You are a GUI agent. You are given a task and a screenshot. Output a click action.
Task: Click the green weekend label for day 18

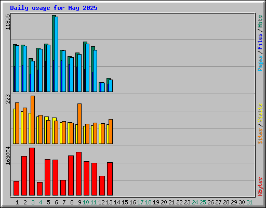[148, 202]
